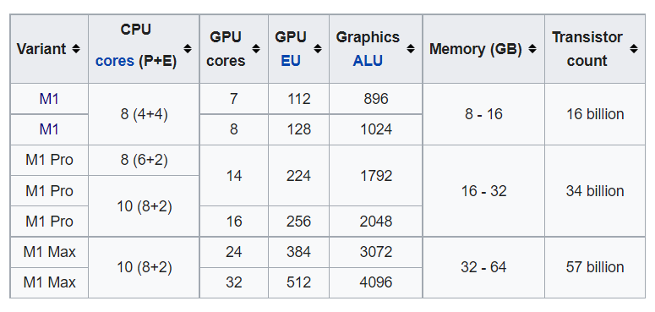The image size is (655, 312).
Task: Open the ALU link in Graphics header
Action: click(x=368, y=61)
